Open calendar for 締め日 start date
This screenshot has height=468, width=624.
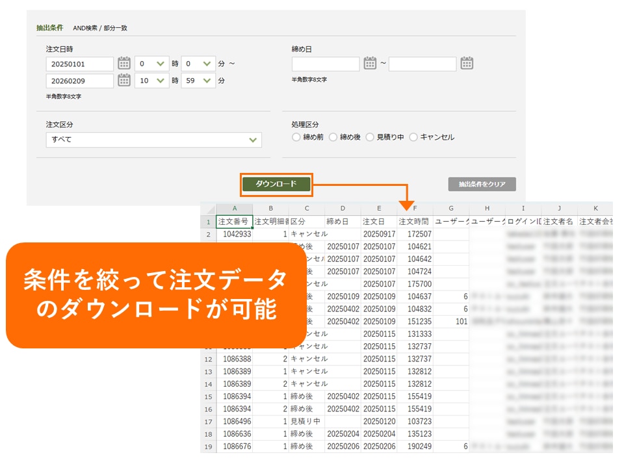(x=370, y=64)
